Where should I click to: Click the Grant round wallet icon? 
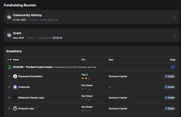pyautogui.click(x=9, y=35)
